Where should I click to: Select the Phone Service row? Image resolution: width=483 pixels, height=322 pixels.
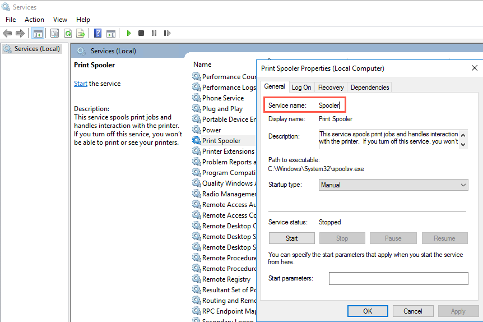(x=224, y=98)
